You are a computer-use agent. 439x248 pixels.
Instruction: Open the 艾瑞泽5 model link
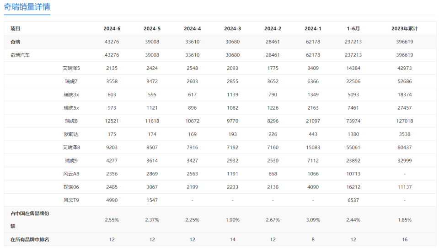tap(71, 68)
